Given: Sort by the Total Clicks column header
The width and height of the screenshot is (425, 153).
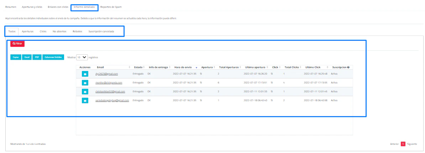Looking at the screenshot, I should (x=293, y=67).
